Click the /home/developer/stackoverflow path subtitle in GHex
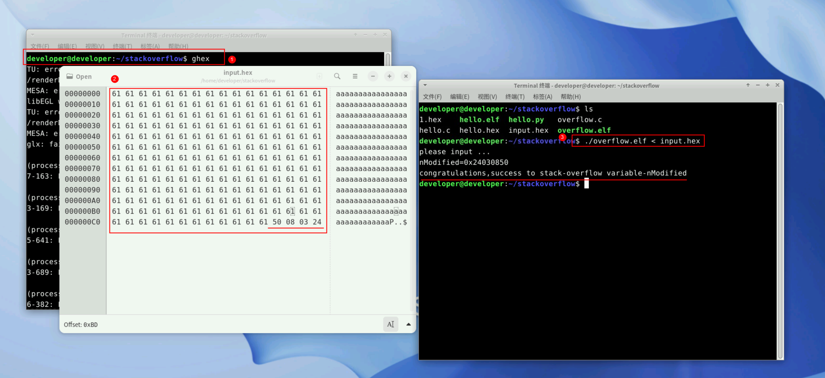 (238, 81)
